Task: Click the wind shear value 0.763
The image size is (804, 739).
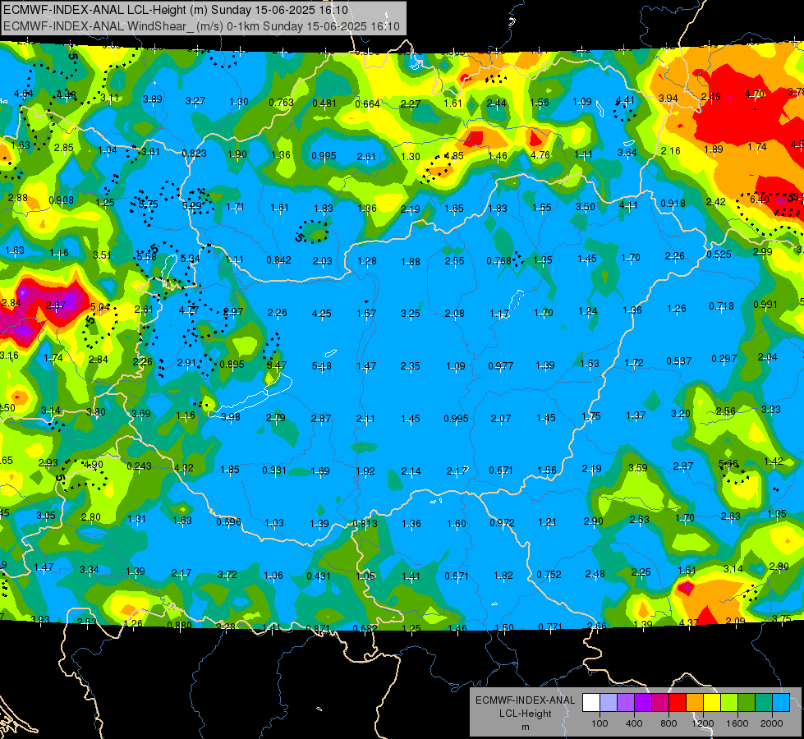Action: [281, 103]
